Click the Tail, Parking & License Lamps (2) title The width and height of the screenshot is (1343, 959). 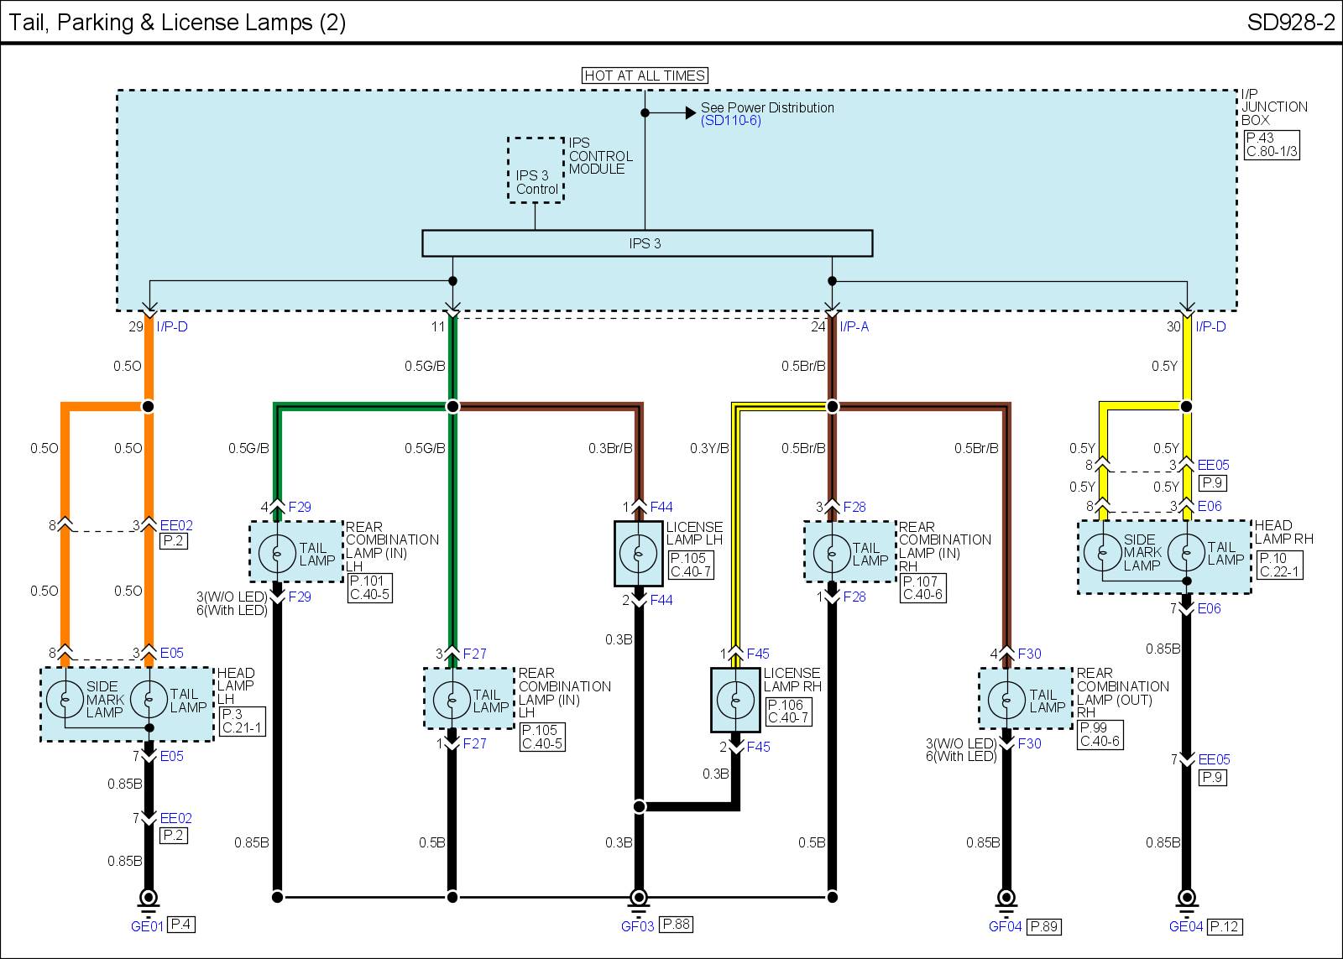click(178, 23)
